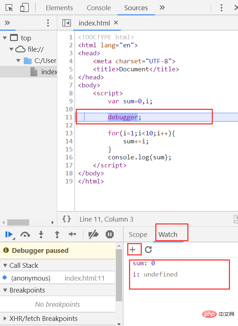The width and height of the screenshot is (238, 326).
Task: Close the index.html editor tab
Action: [x=116, y=23]
